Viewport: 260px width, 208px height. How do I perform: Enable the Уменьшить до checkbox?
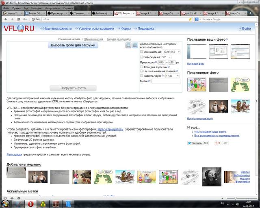click(x=141, y=52)
